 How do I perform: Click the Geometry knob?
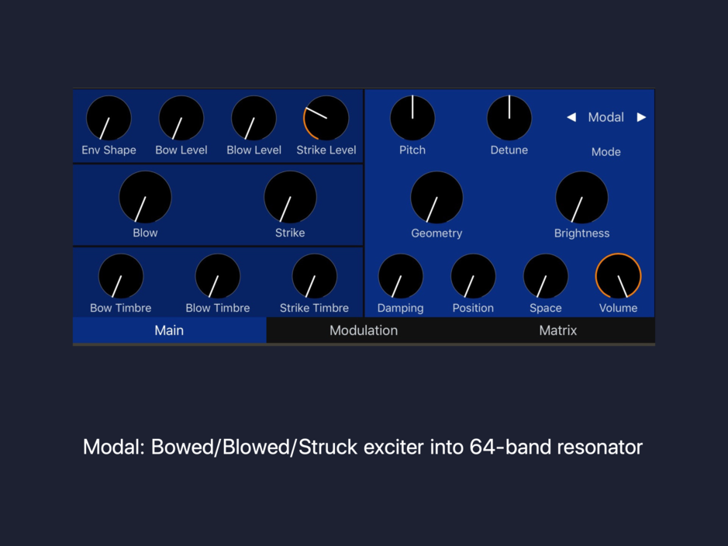[x=436, y=197]
